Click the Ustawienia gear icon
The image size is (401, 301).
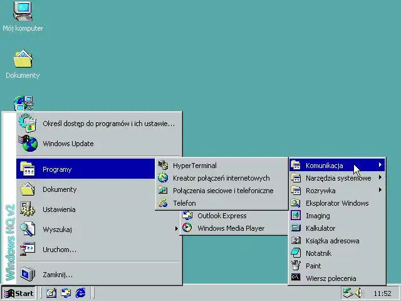pos(28,209)
